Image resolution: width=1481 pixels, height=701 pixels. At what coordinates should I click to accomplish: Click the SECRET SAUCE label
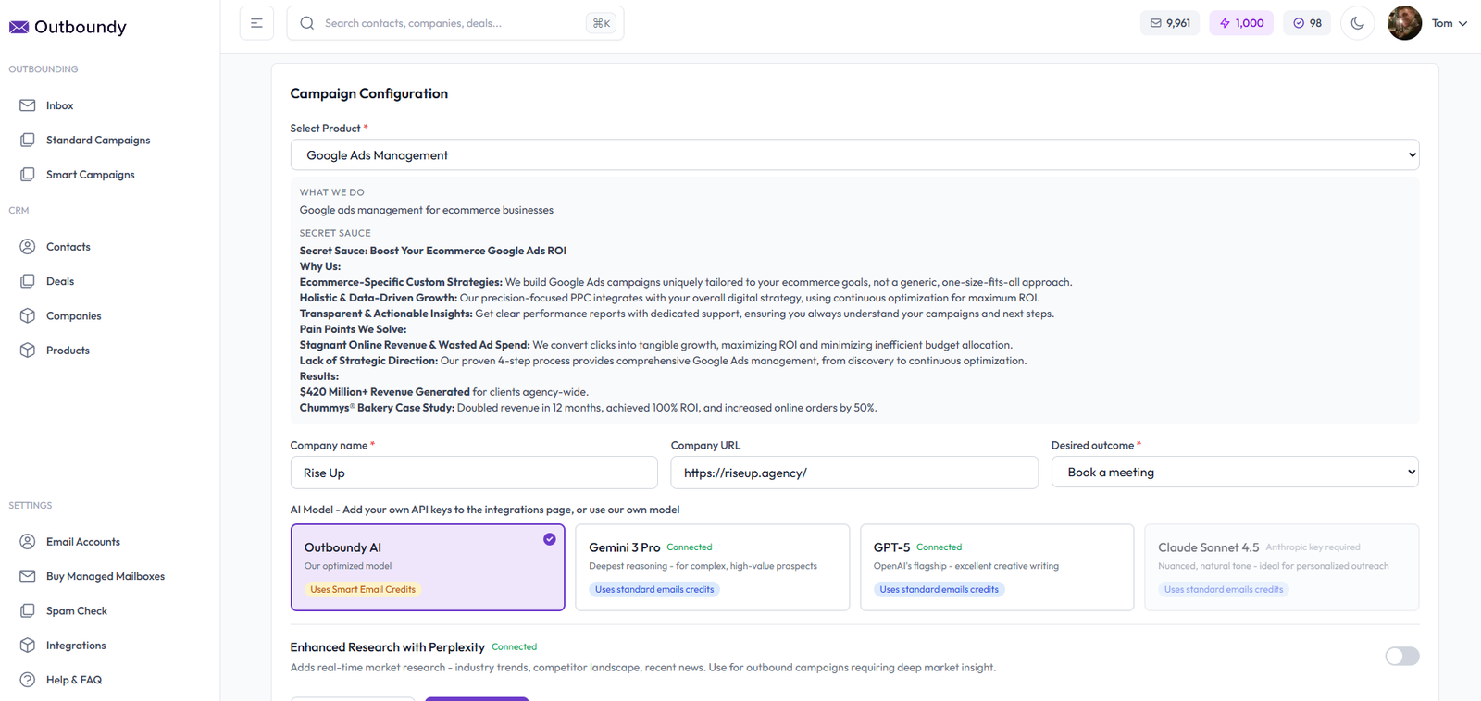point(335,233)
